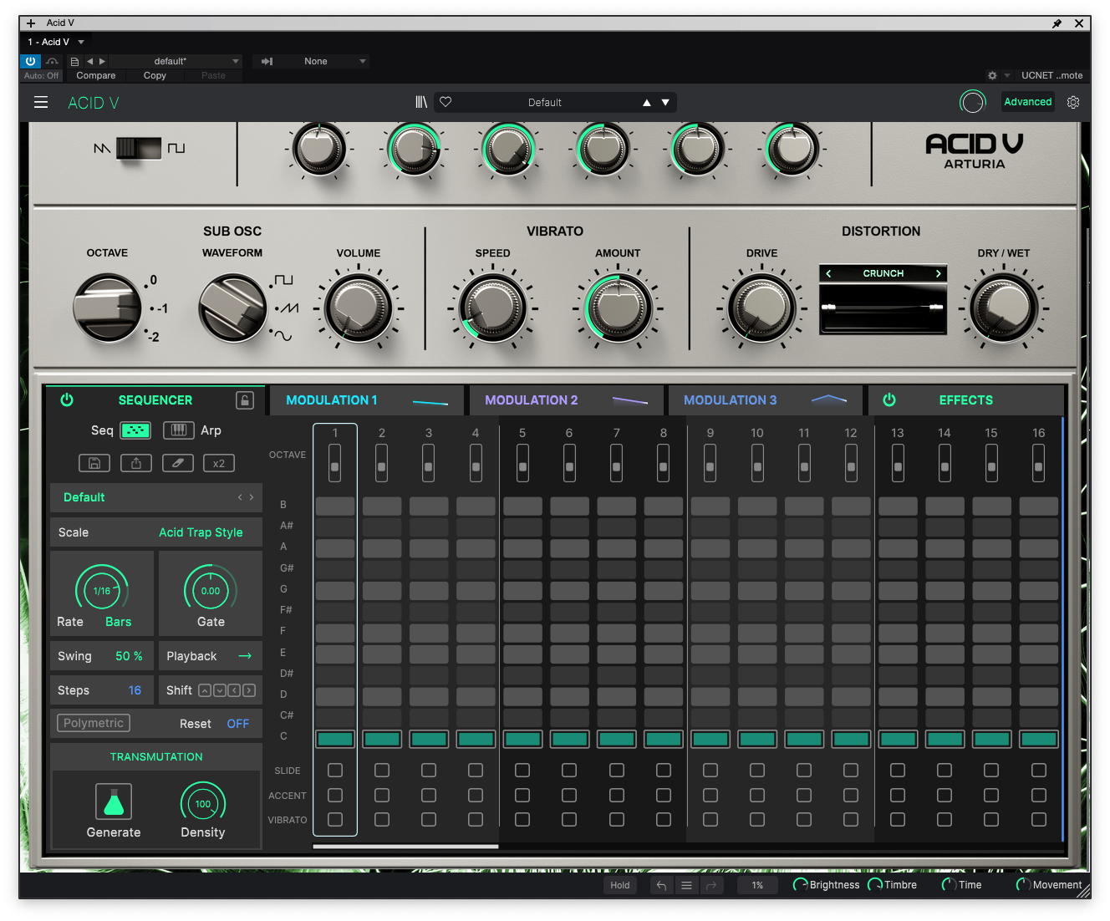Click the C note cell on step 8
The height and width of the screenshot is (921, 1110).
click(664, 739)
